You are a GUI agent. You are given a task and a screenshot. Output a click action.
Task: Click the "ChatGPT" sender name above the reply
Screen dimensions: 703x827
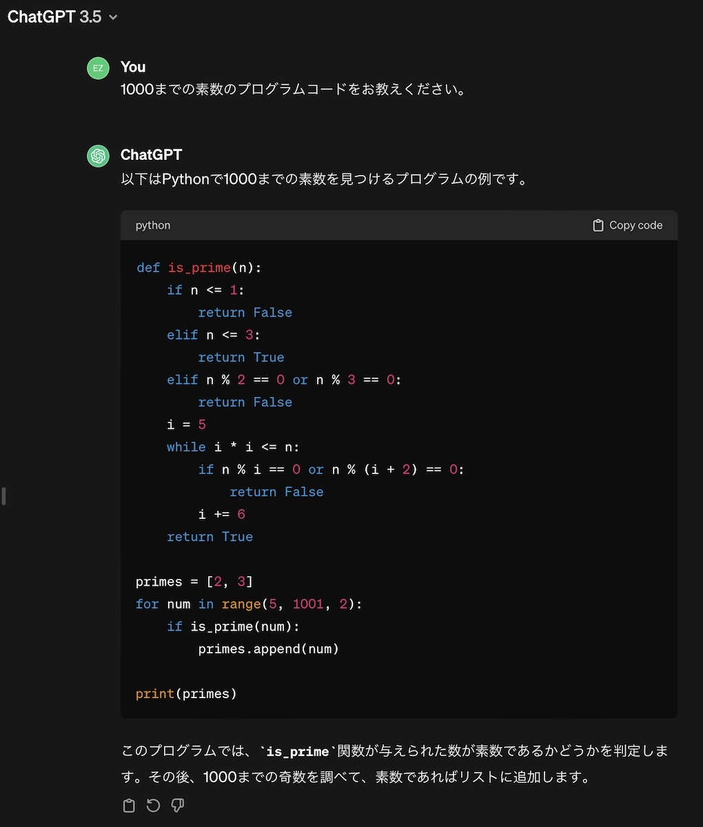point(151,155)
